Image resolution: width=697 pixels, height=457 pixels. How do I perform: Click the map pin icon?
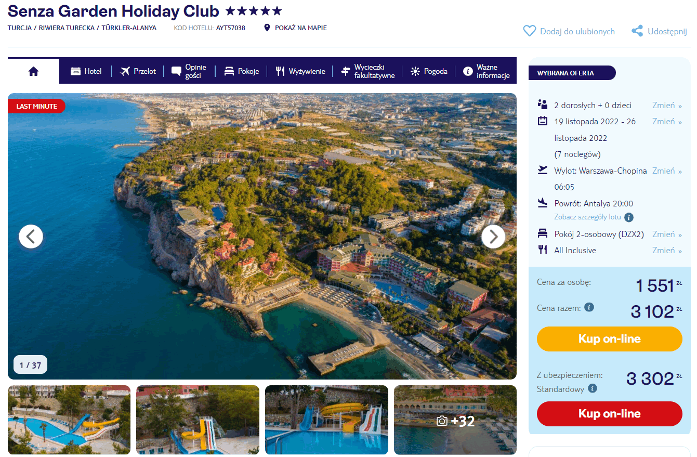pyautogui.click(x=267, y=28)
